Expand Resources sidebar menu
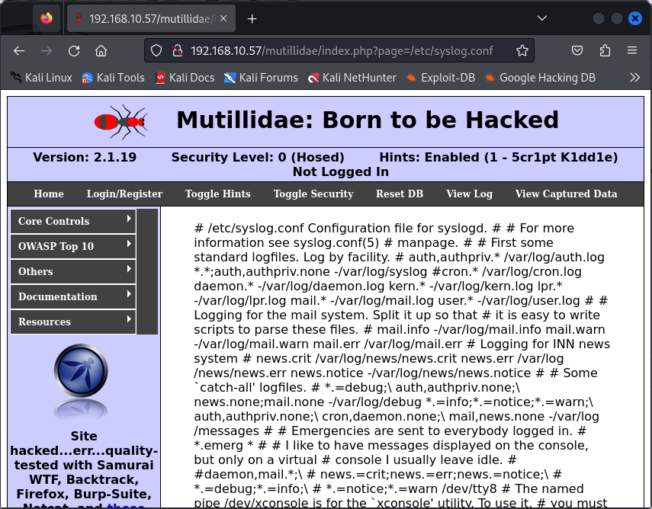 (73, 322)
